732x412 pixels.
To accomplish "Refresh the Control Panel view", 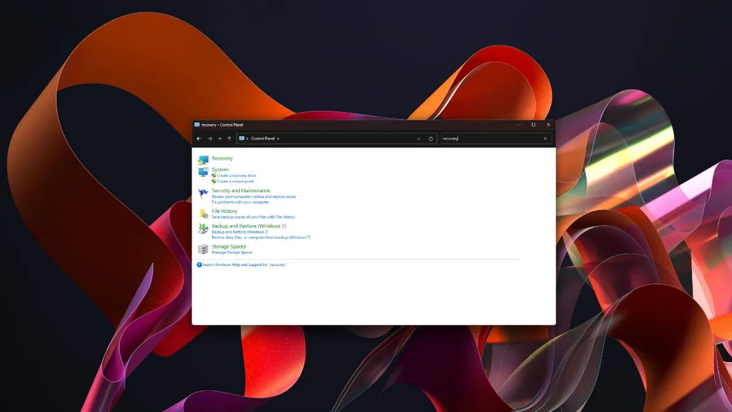I will (431, 139).
